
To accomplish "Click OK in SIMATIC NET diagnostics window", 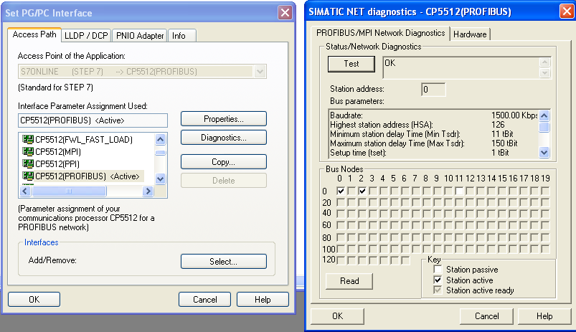I will tap(338, 316).
